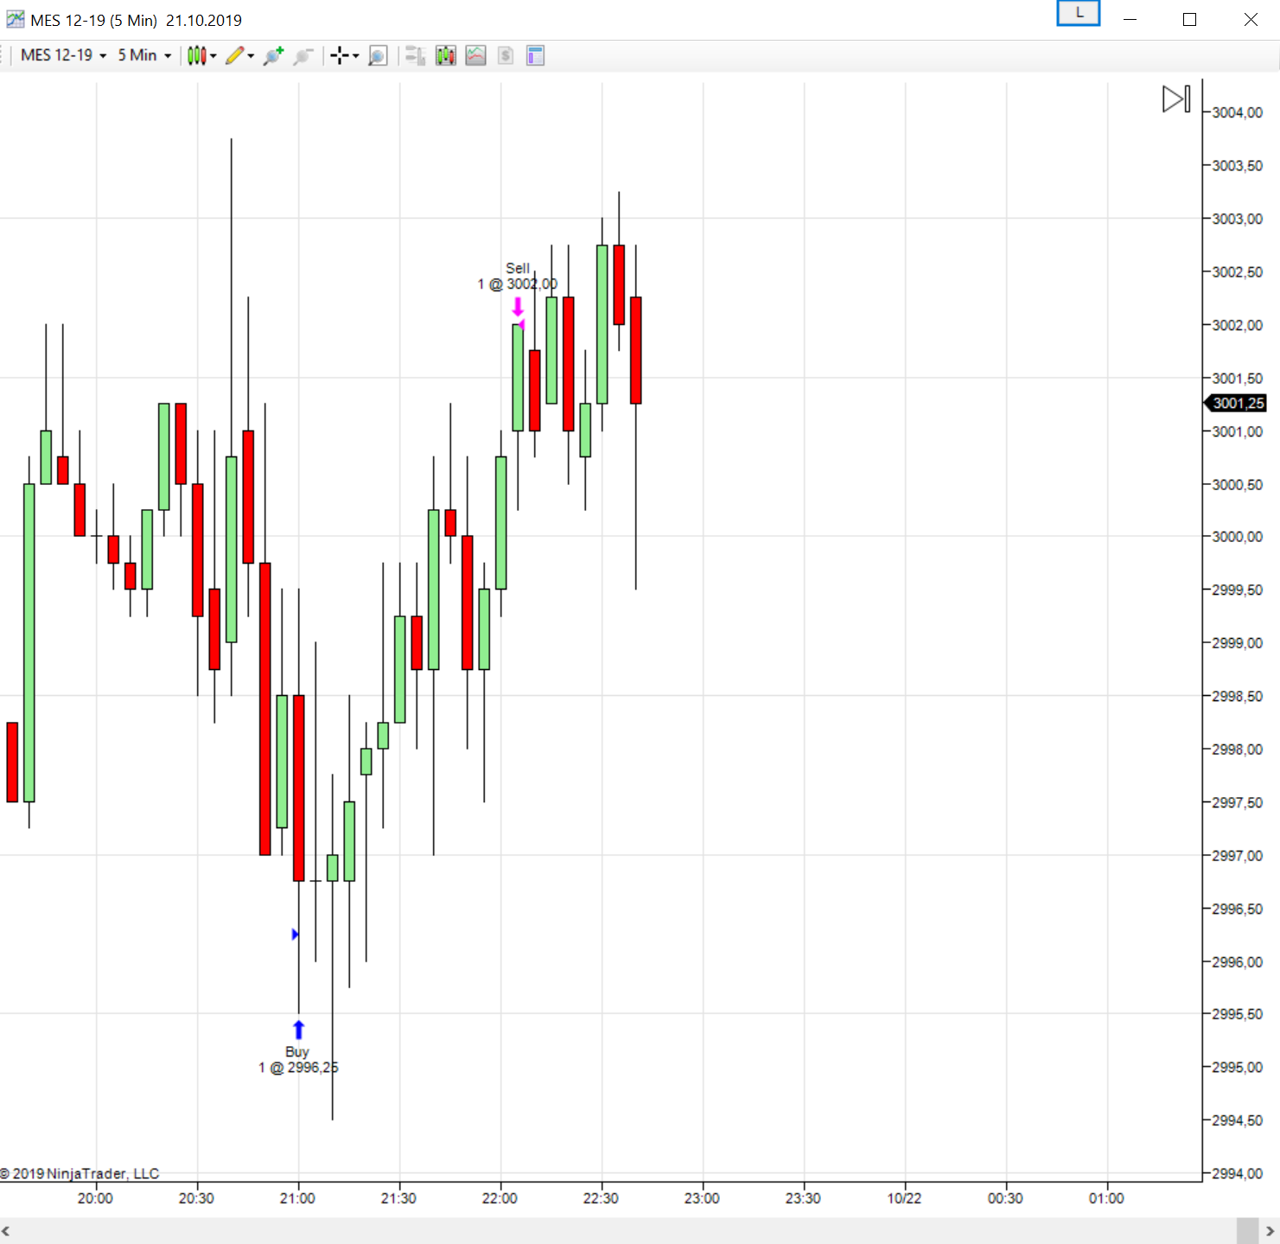The height and width of the screenshot is (1244, 1280).
Task: Click the Buy 1 @ 2996,25 label
Action: [298, 1060]
